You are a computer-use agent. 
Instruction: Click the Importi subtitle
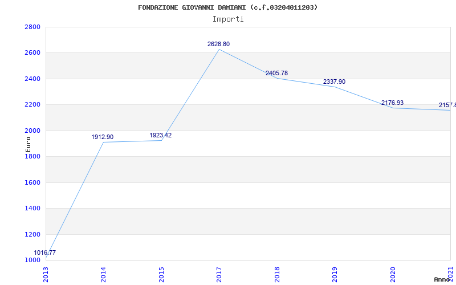228,19
